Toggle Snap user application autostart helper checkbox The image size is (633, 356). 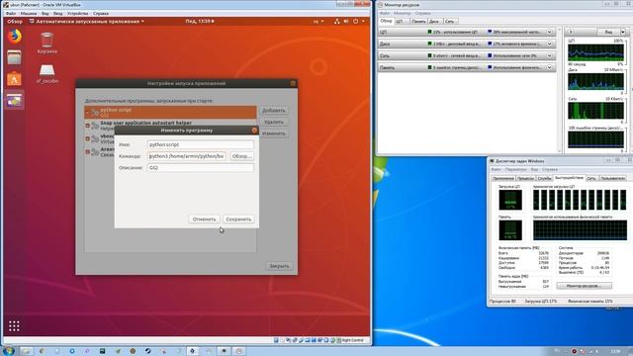tap(87, 126)
